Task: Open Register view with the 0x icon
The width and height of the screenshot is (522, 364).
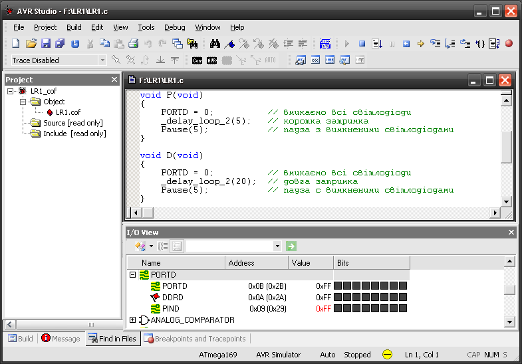Action: click(x=315, y=60)
